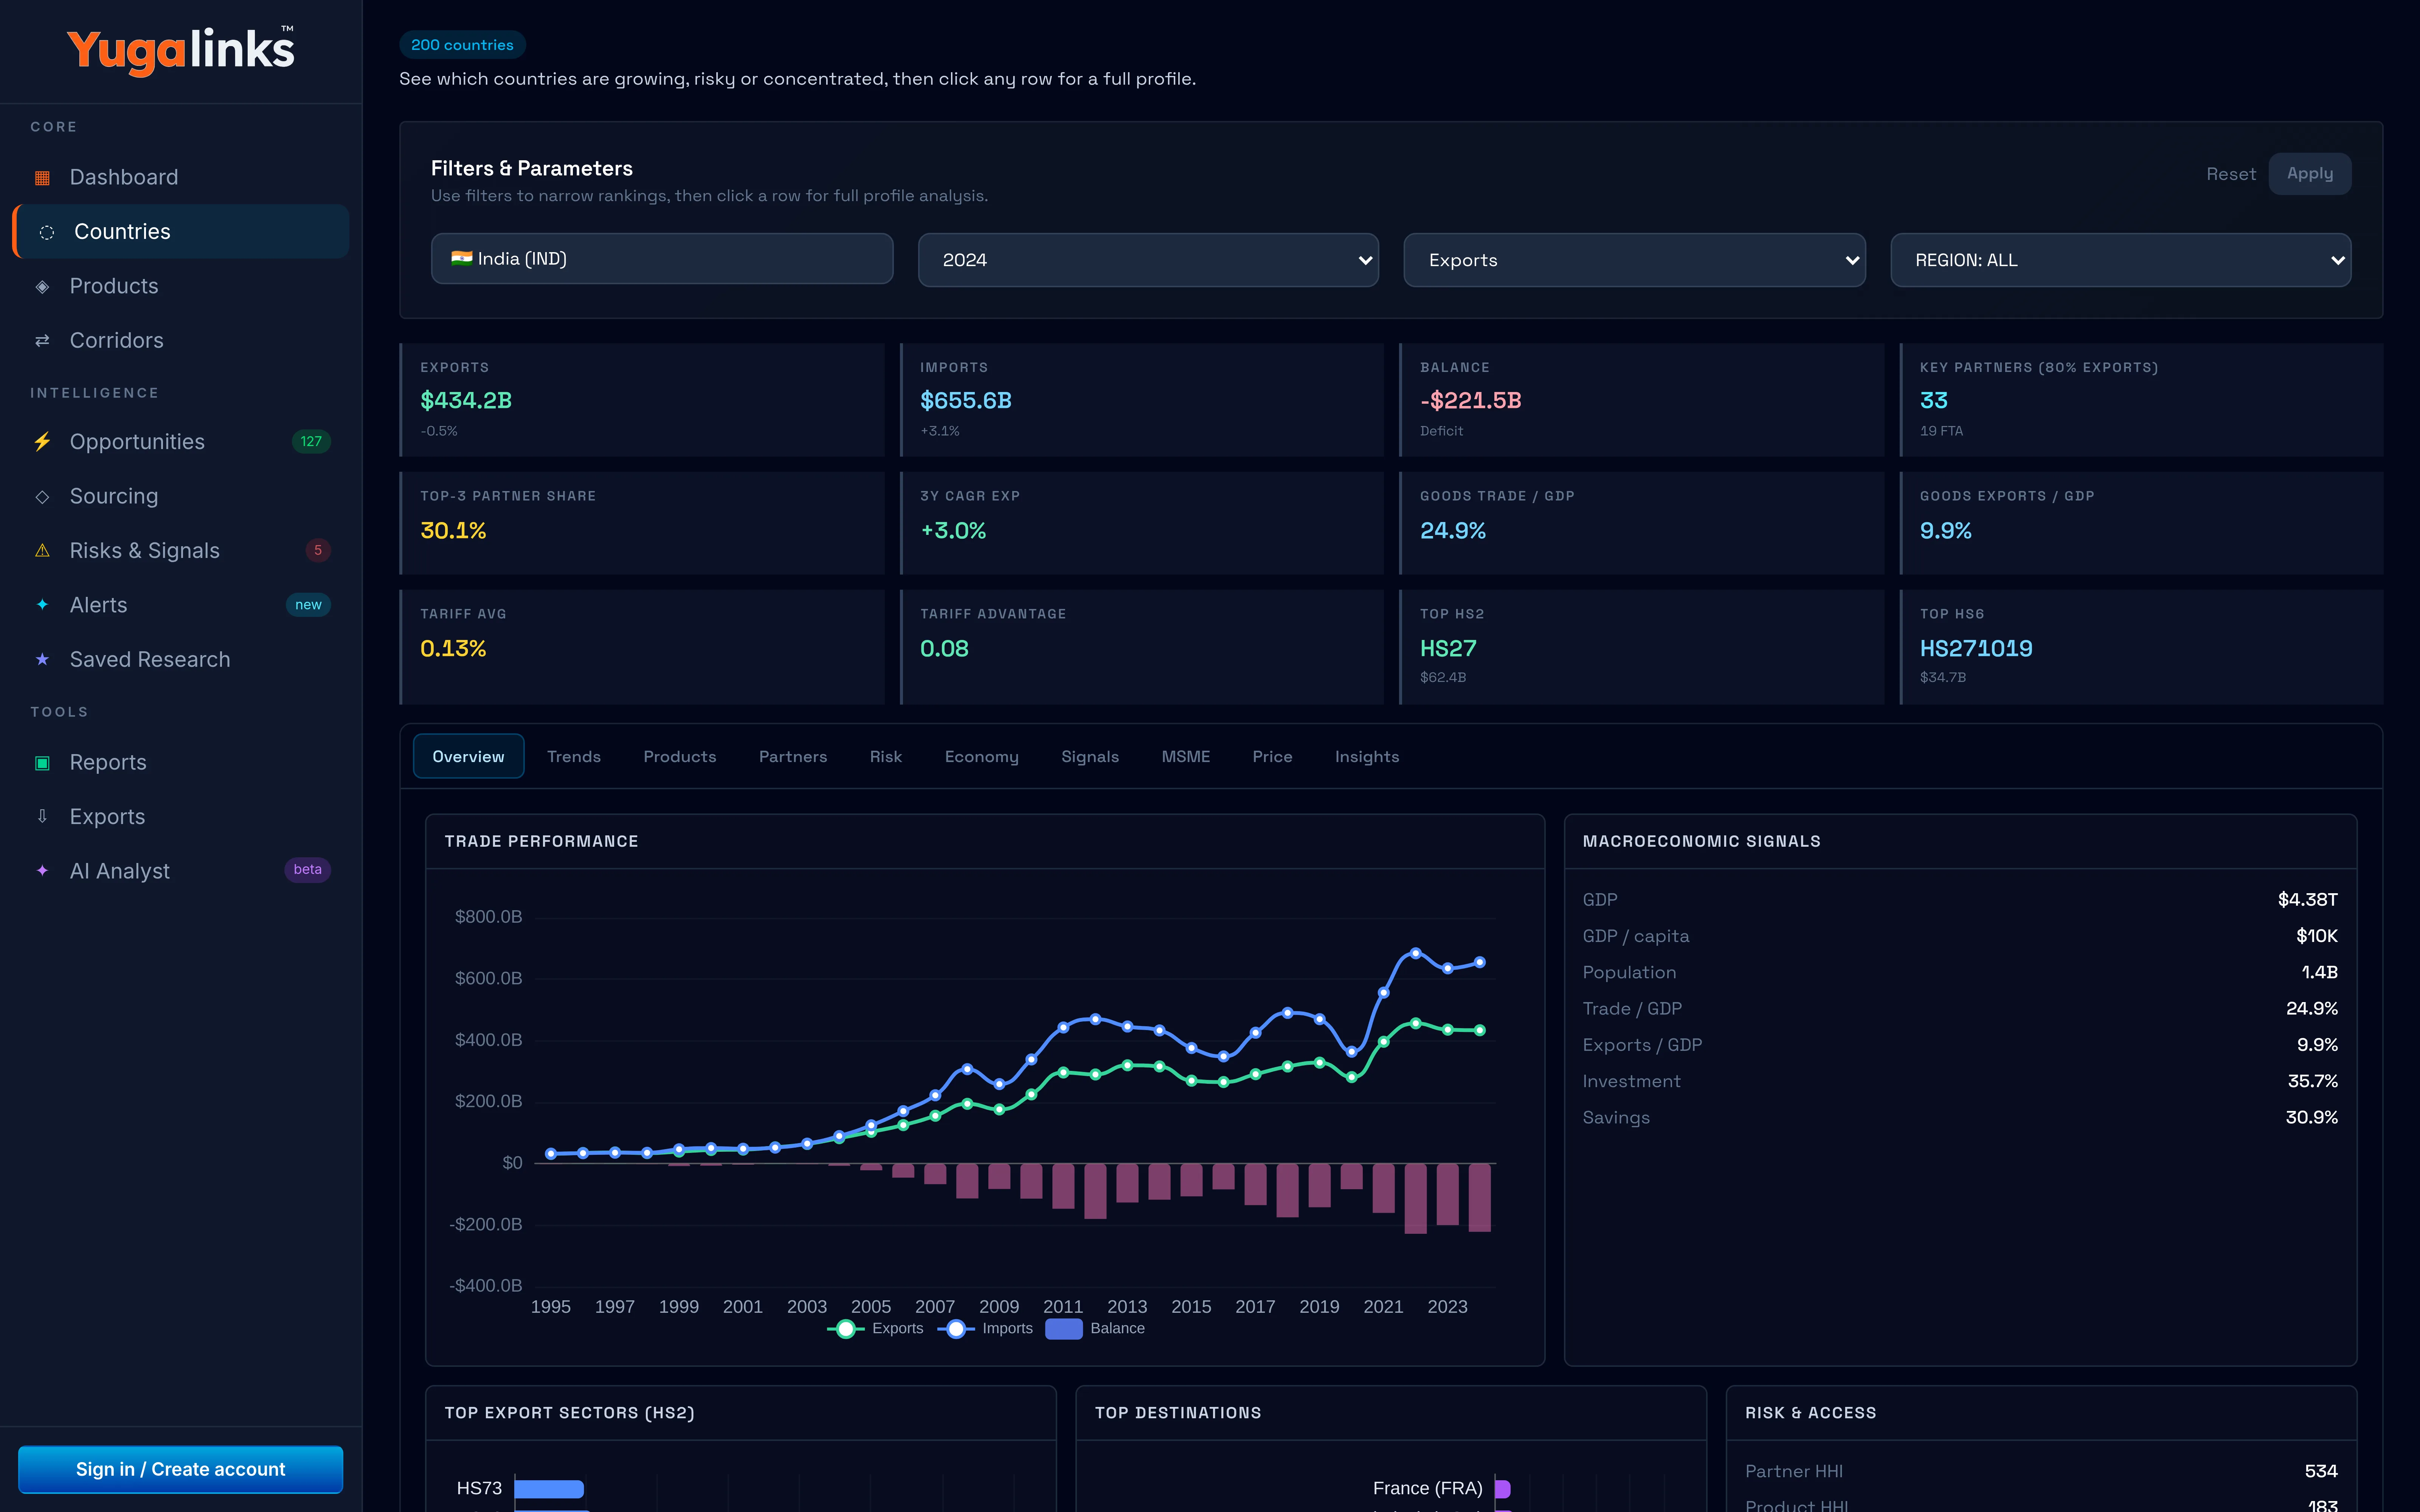
Task: Click the India (IND) country input field
Action: 662,259
